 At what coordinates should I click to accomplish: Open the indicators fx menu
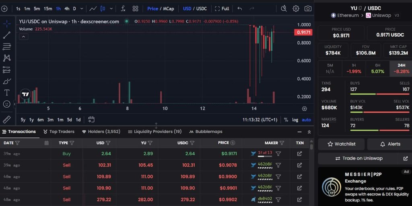[x=123, y=8]
